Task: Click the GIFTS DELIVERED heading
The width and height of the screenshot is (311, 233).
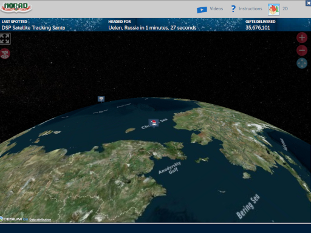Action: click(x=260, y=22)
